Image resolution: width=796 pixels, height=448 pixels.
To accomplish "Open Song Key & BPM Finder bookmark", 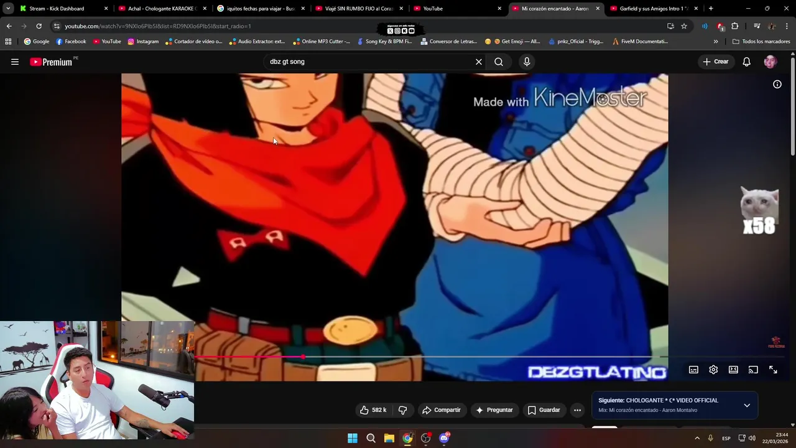I will 384,42.
